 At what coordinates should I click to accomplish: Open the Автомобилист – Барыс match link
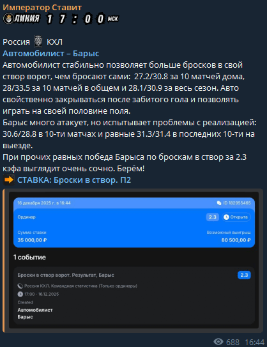tap(50, 53)
